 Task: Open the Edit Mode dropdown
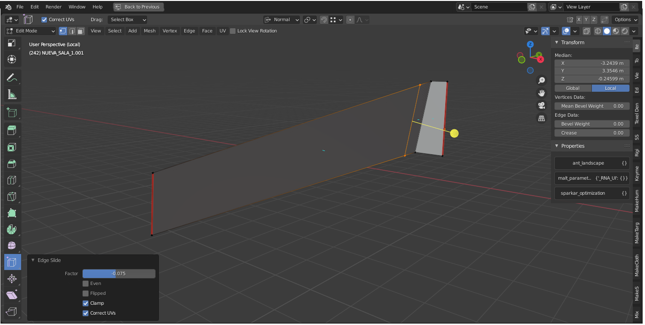click(31, 31)
